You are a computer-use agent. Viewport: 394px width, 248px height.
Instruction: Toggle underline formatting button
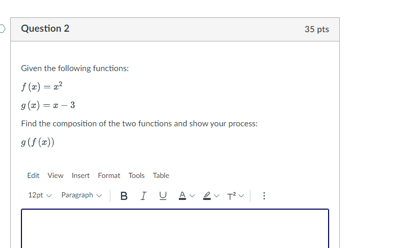tap(163, 196)
